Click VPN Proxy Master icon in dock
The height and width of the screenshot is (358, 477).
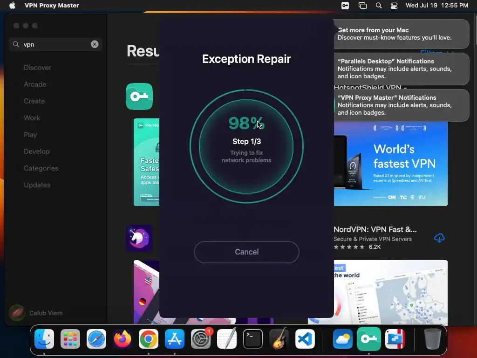(369, 339)
